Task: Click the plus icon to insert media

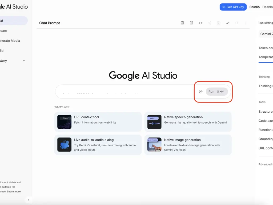Action: (x=201, y=92)
